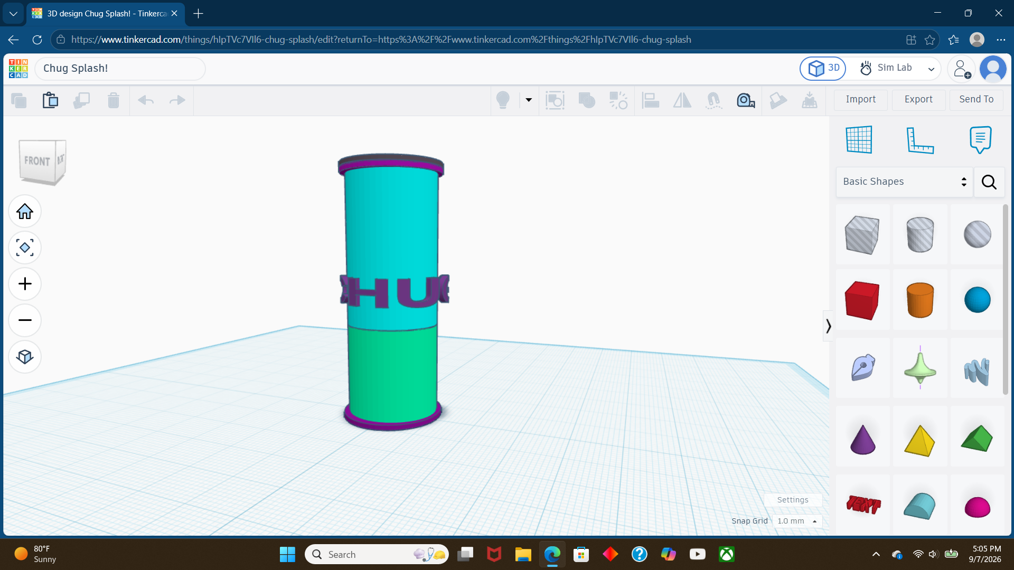Click the Export button

coord(918,99)
